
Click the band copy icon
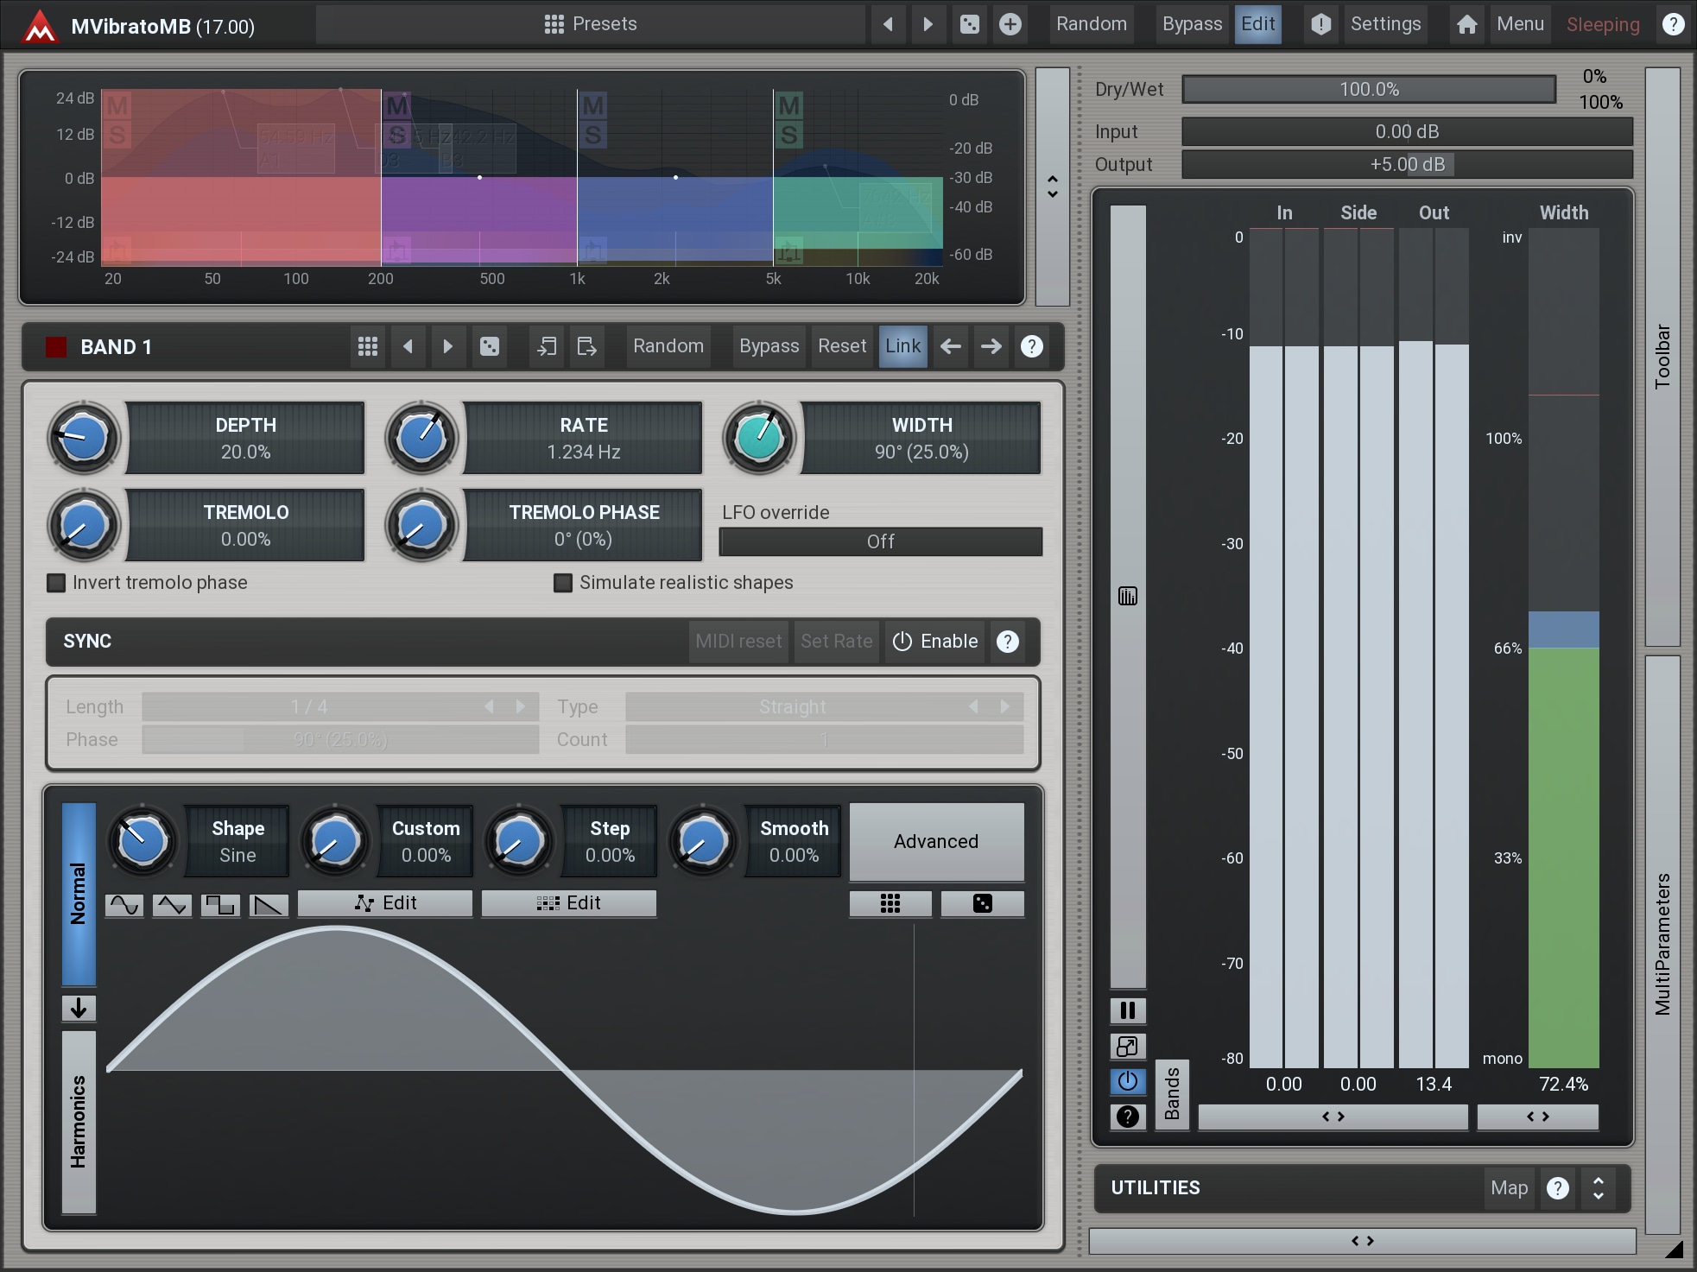(546, 346)
